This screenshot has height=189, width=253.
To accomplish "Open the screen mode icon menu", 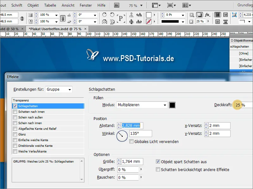I will 171,5.
